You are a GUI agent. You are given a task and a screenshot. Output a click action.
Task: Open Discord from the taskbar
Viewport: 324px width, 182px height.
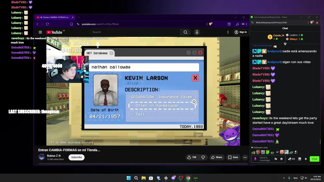(x=173, y=178)
